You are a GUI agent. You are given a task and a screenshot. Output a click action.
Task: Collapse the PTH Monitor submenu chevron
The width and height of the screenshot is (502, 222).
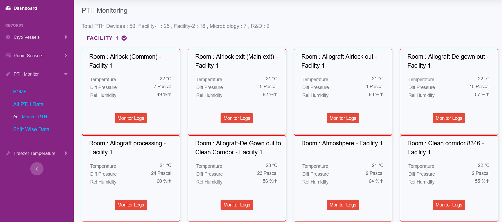66,74
